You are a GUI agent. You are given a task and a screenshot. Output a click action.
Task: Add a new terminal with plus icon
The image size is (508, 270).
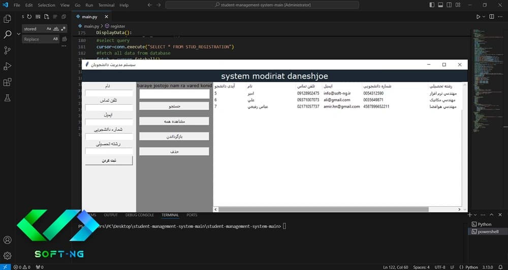coord(470,215)
